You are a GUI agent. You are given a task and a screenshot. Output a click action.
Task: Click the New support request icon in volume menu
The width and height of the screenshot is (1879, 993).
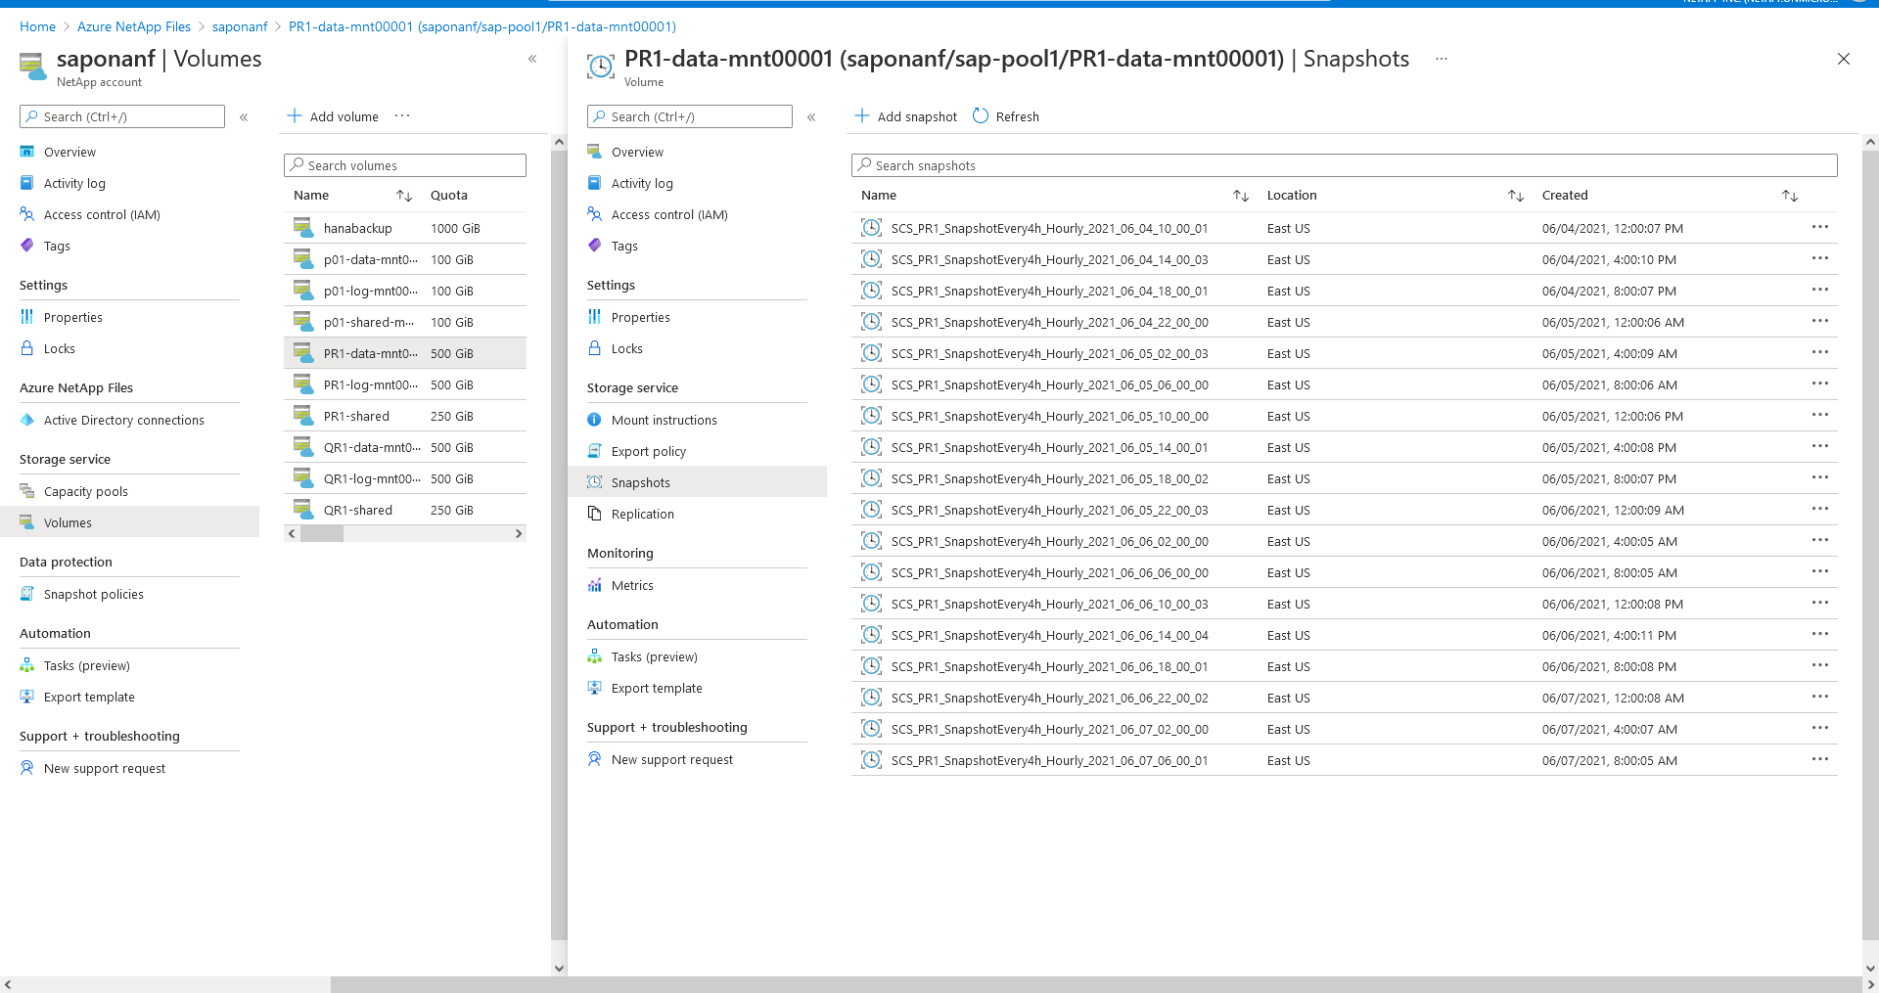[594, 759]
